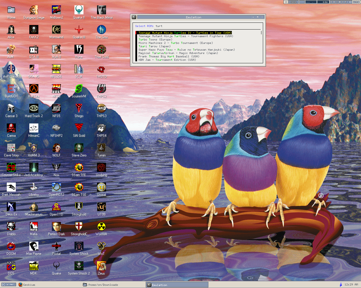Select the Hard Truck 2 icon

pos(34,110)
